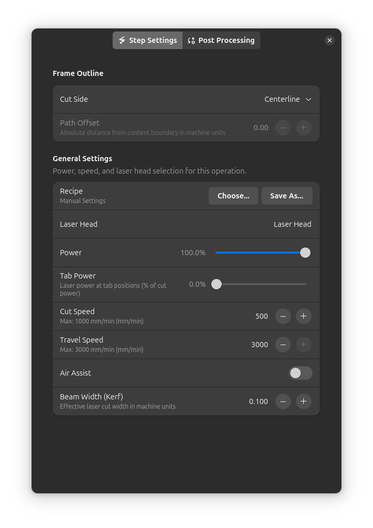Click the Save As... recipe button
The width and height of the screenshot is (373, 528).
pyautogui.click(x=286, y=196)
